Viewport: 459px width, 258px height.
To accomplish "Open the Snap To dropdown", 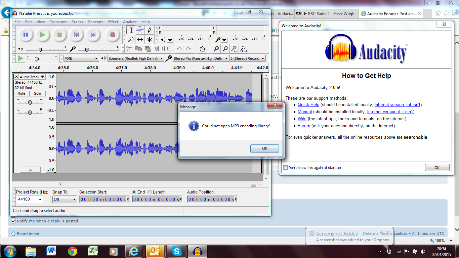I will click(74, 200).
